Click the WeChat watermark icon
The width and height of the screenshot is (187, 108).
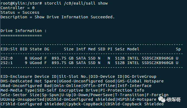pos(162,99)
